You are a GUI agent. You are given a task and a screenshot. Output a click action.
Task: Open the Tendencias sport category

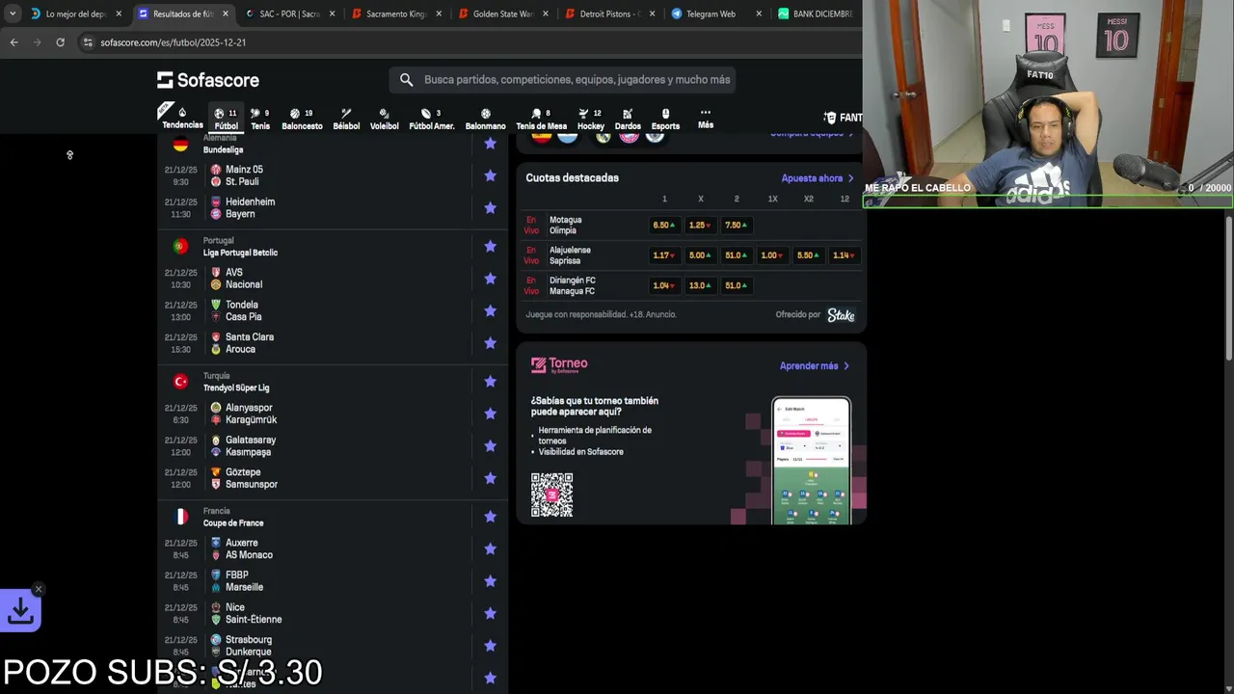click(182, 118)
